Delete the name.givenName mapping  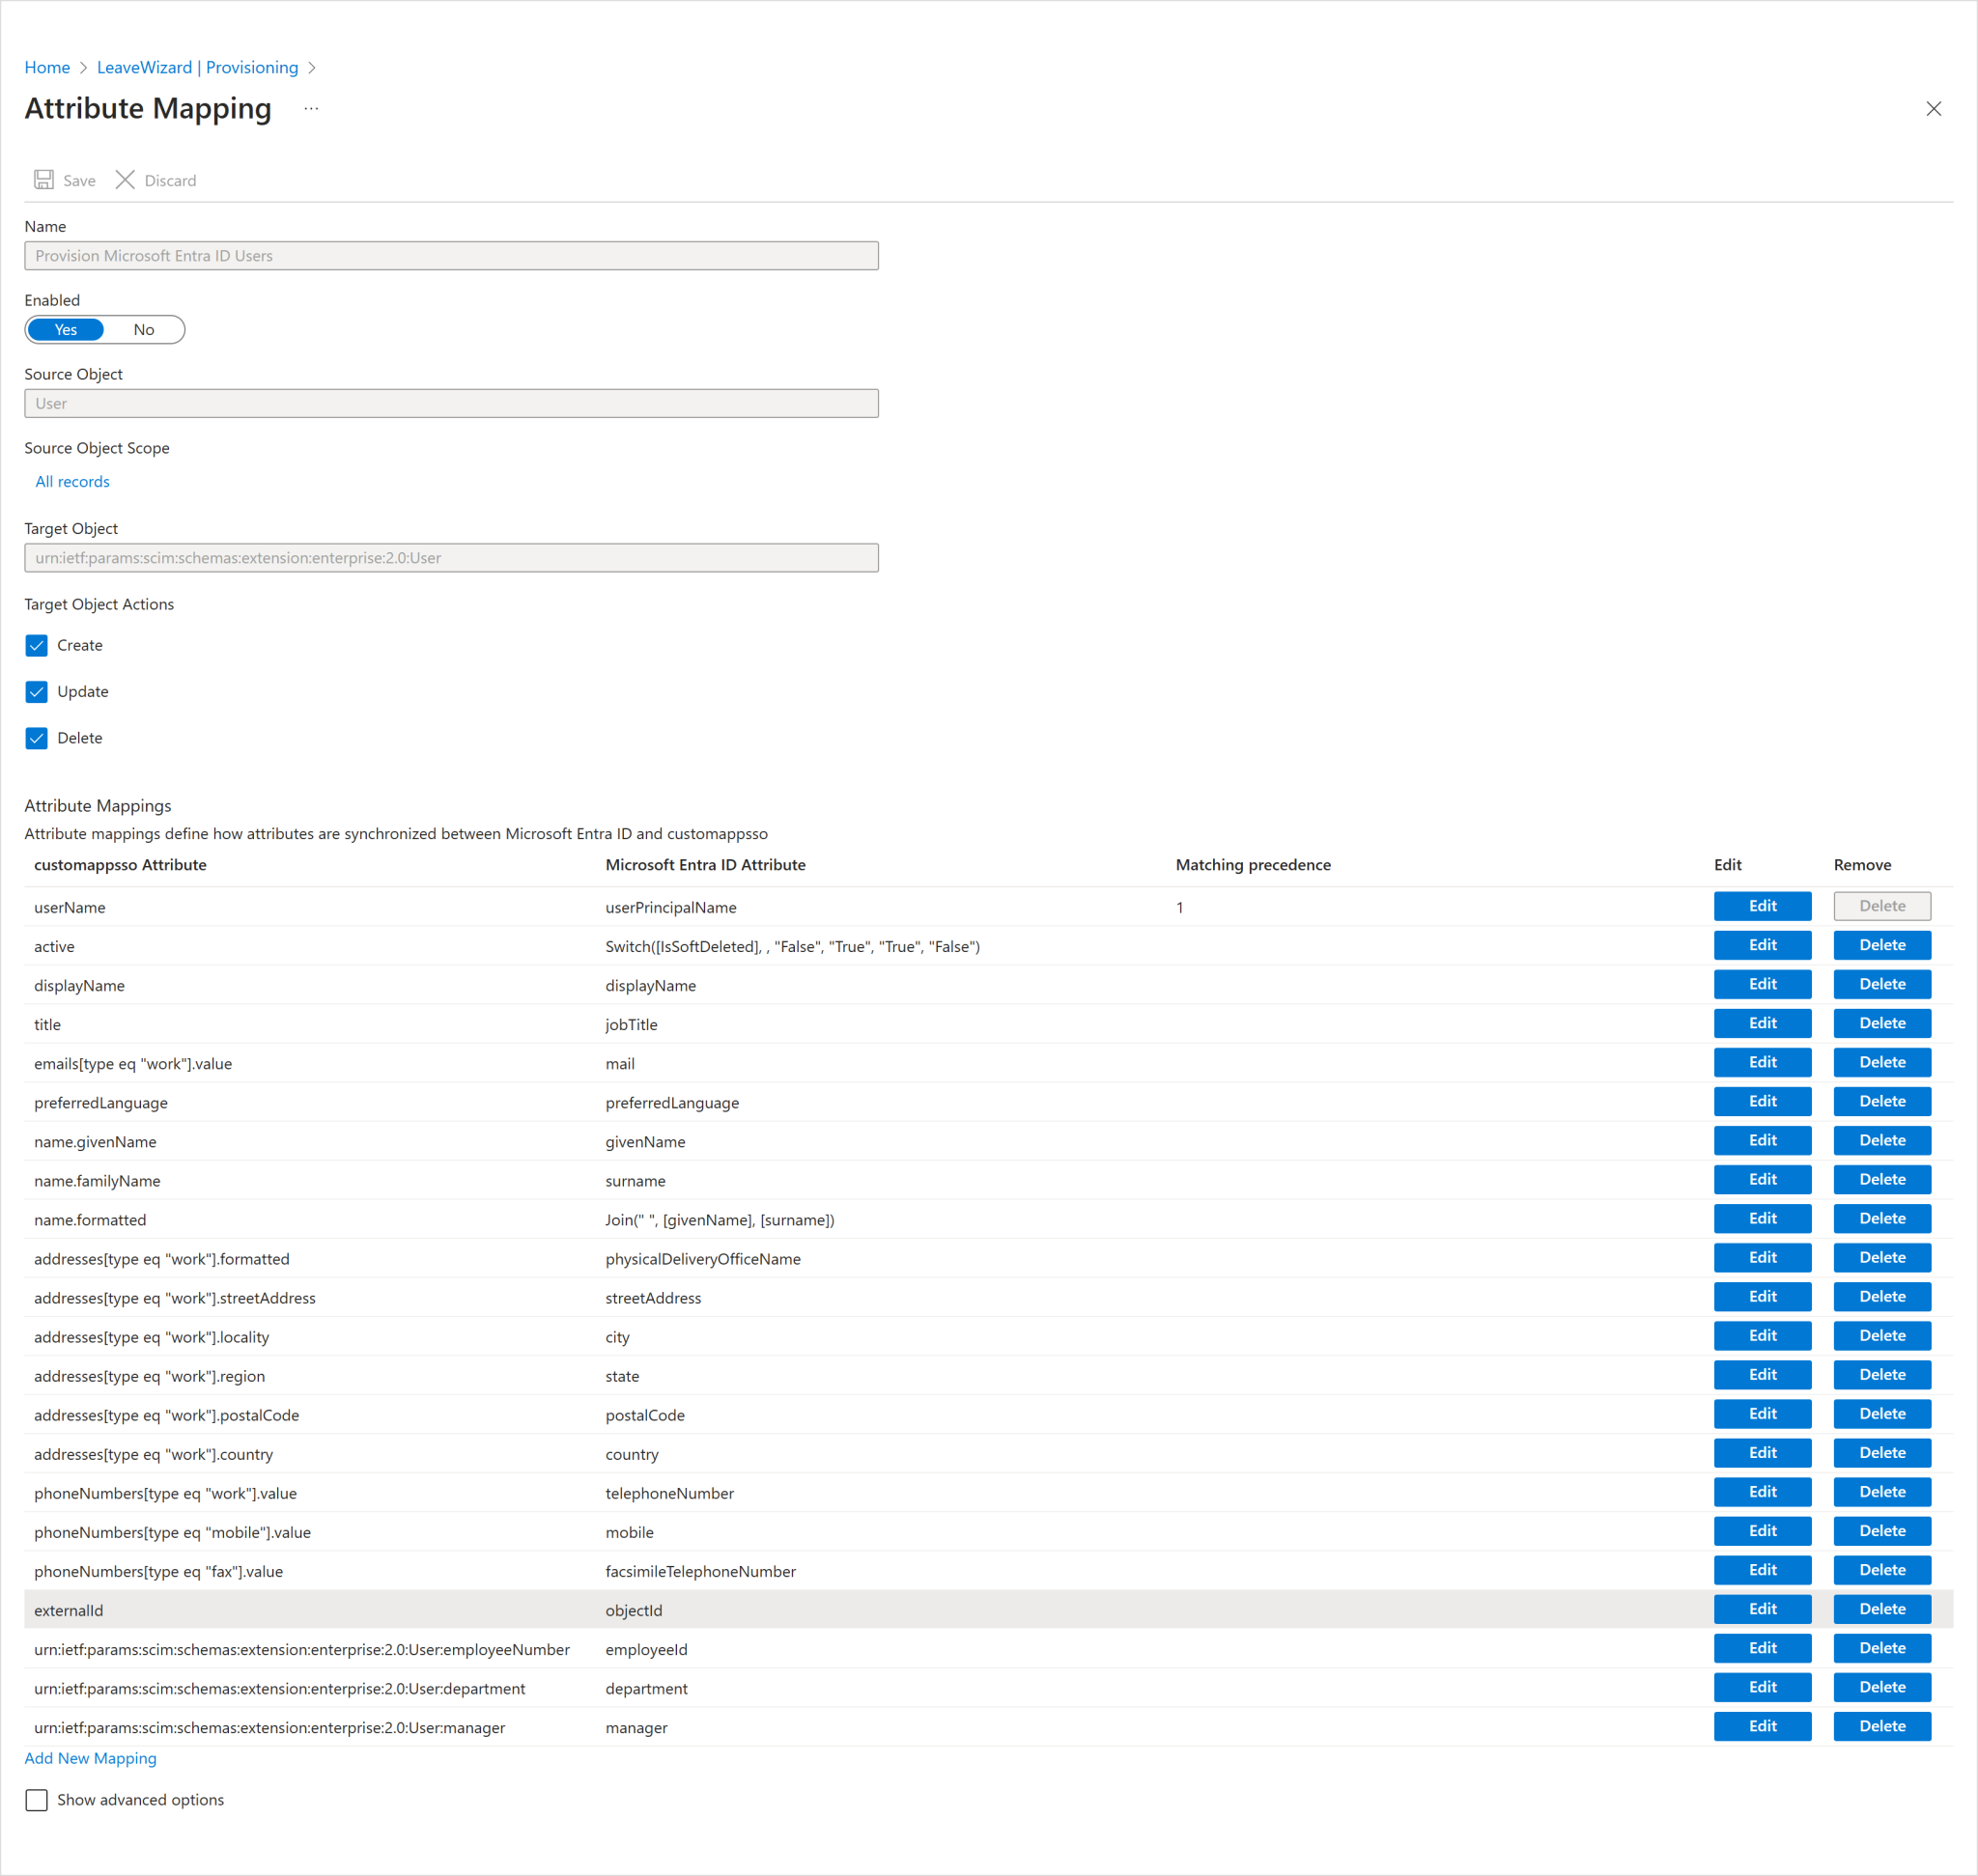pyautogui.click(x=1882, y=1140)
